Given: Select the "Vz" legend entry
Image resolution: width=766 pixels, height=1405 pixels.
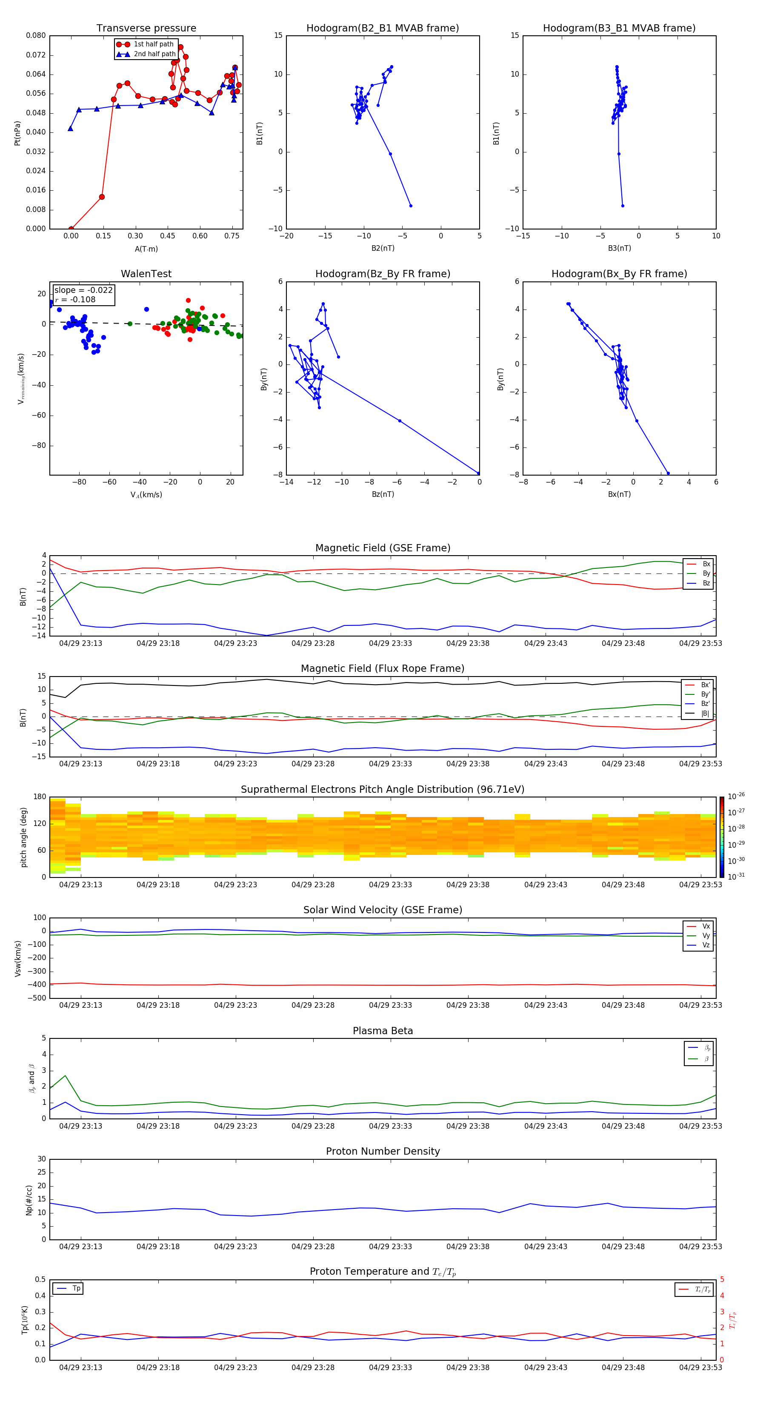Looking at the screenshot, I should [699, 945].
